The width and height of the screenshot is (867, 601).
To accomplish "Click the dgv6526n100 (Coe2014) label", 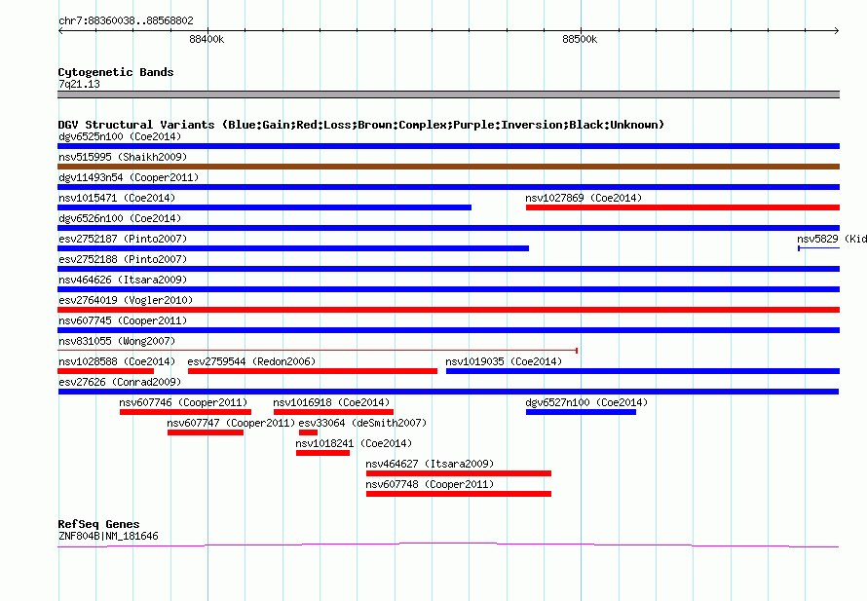I will pyautogui.click(x=120, y=218).
